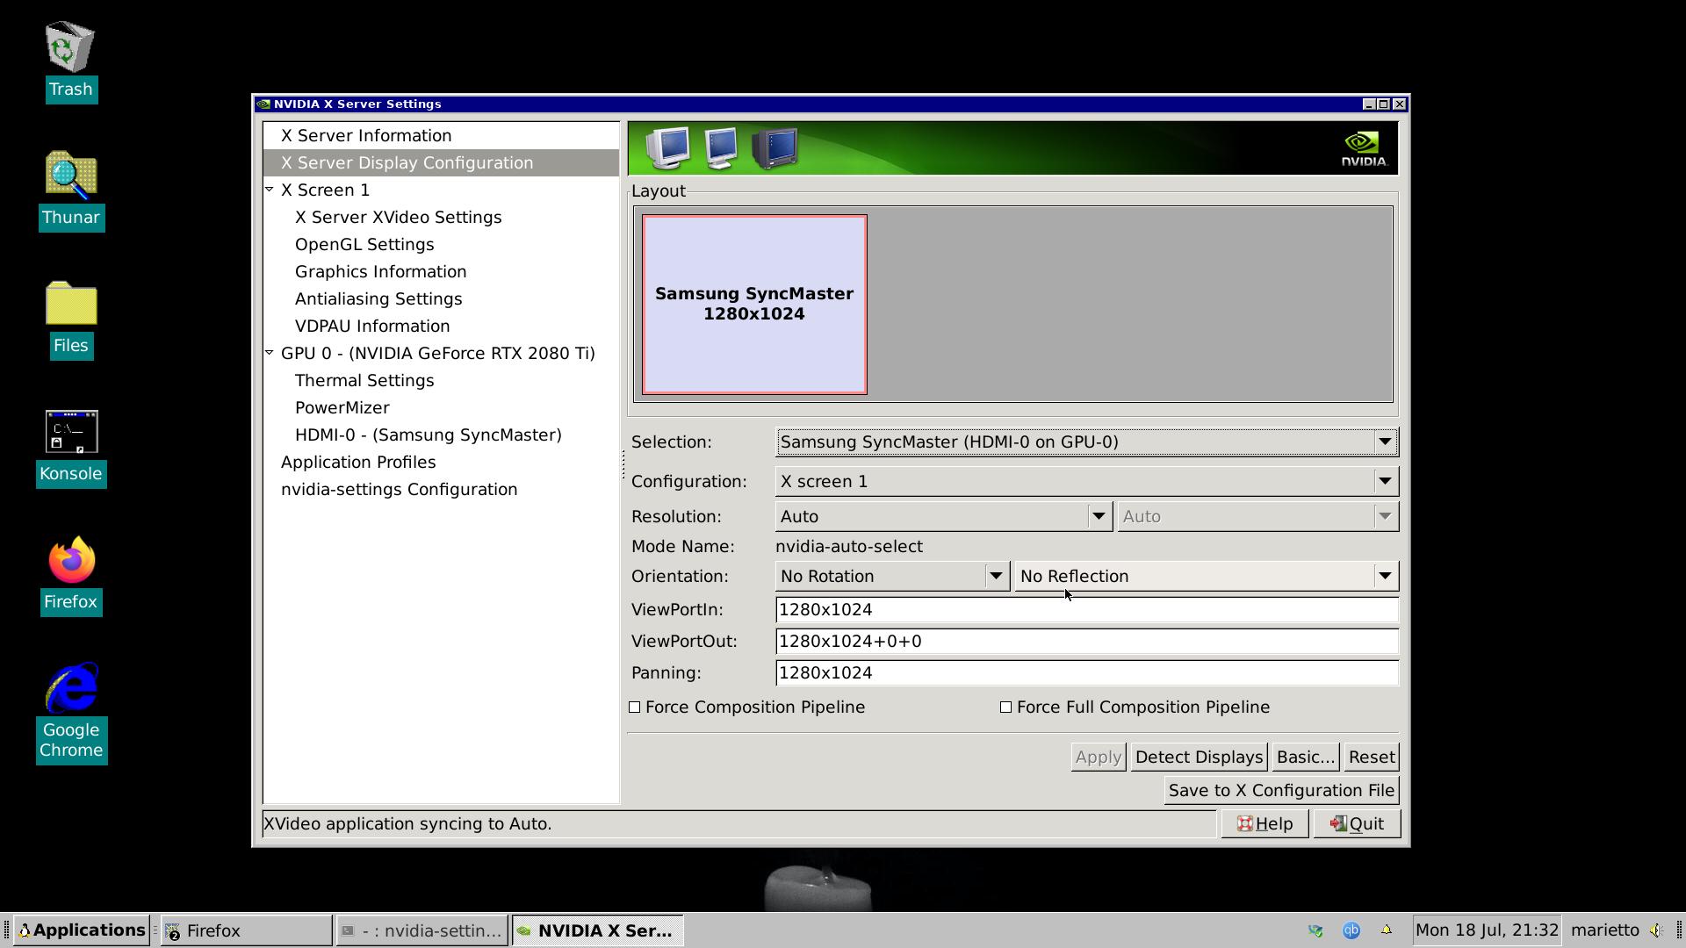Launch the Firefox desktop icon

pyautogui.click(x=71, y=561)
